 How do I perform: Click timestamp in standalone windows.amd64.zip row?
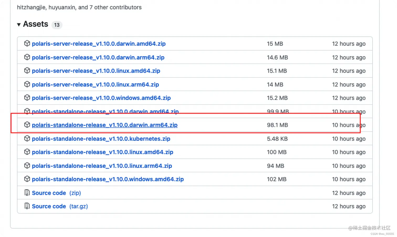click(x=349, y=179)
